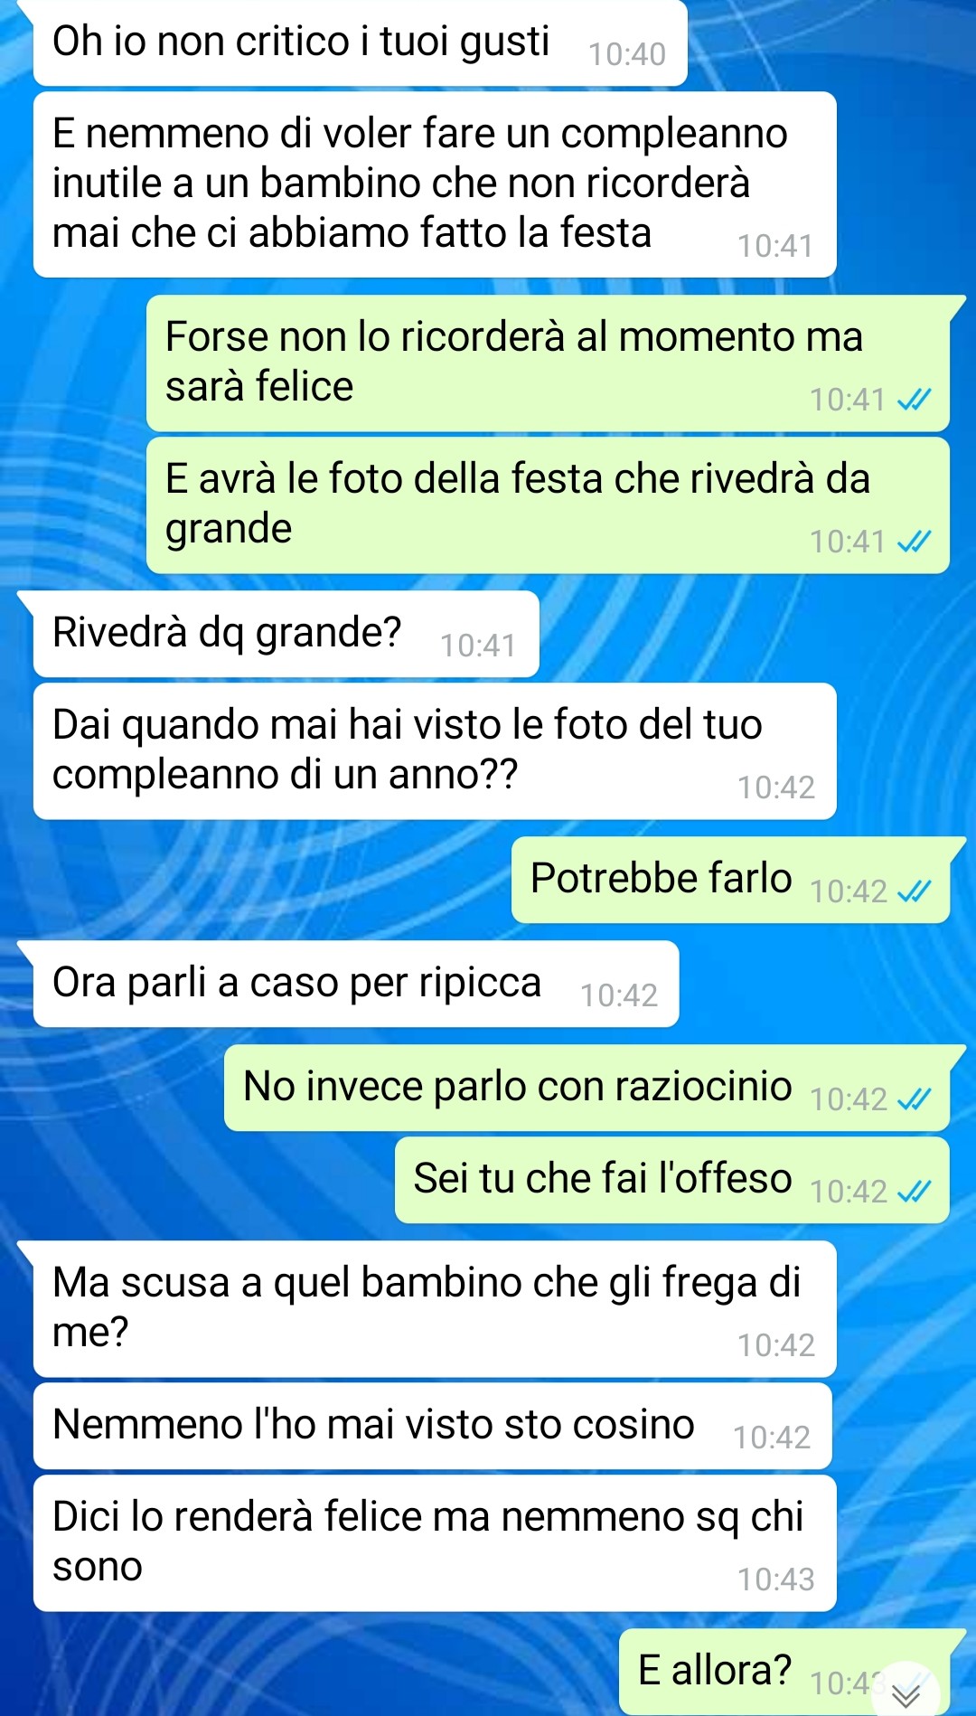Tap the 'E allora?' sent message

(784, 1672)
